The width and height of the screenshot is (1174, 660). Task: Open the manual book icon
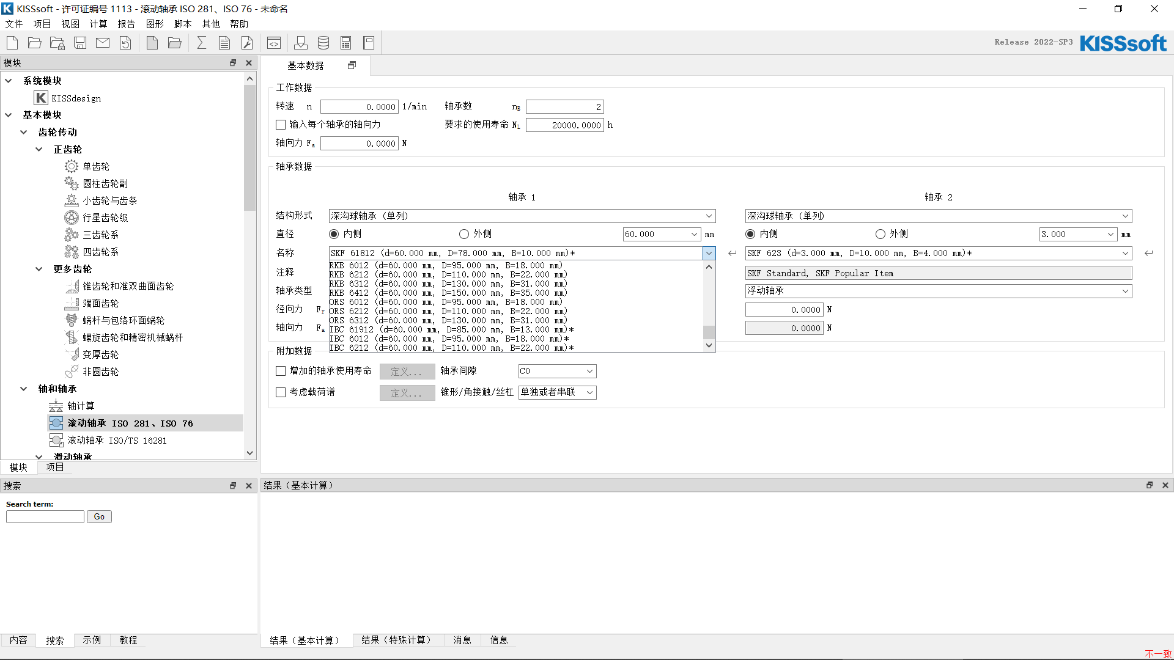point(369,43)
